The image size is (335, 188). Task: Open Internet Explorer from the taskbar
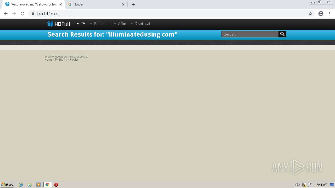point(21,185)
